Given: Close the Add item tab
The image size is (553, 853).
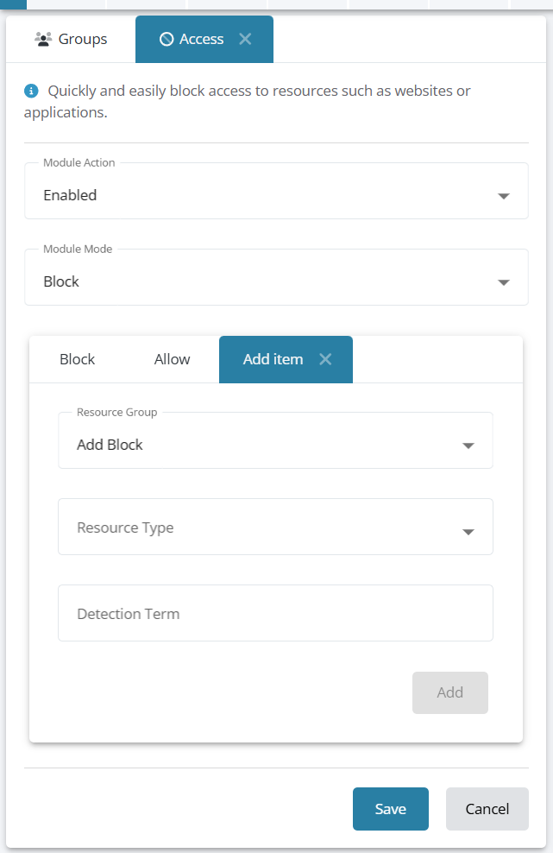Looking at the screenshot, I should click(325, 359).
